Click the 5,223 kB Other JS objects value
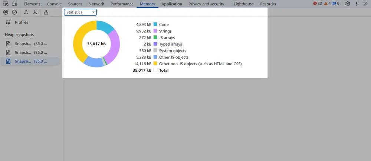This screenshot has height=161, width=371. click(x=144, y=57)
